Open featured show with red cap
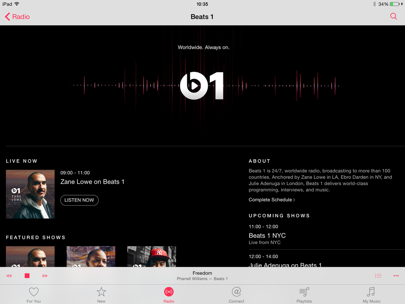Image resolution: width=405 pixels, height=304 pixels. (152, 257)
